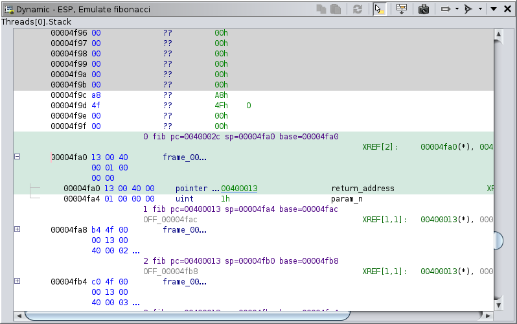
Task: Follow the 00400013 pointer value link
Action: pos(239,189)
